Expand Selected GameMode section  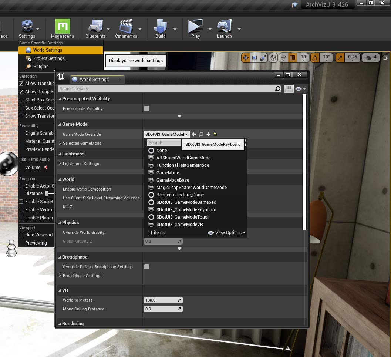pos(60,143)
